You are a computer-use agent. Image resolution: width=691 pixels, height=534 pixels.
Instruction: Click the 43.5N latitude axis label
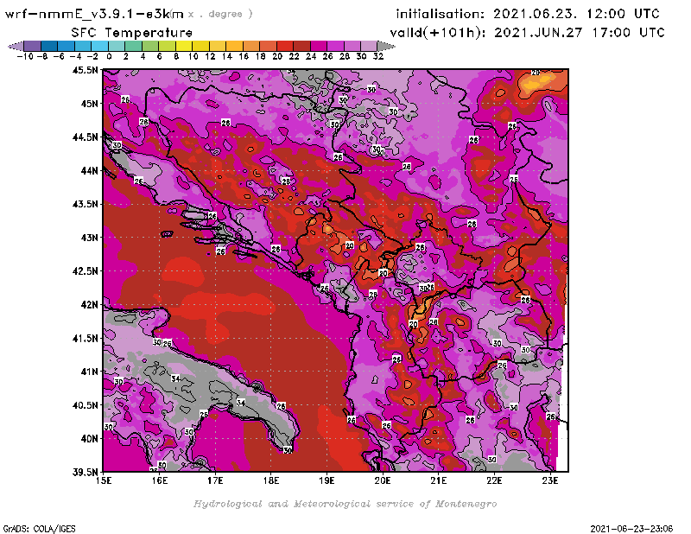[x=85, y=204]
